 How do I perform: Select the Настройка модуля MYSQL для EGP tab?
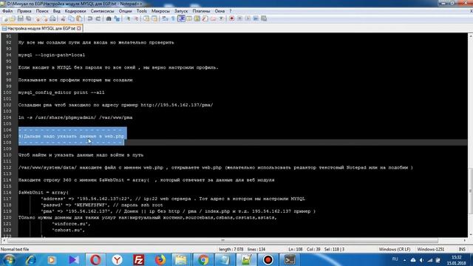point(41,28)
